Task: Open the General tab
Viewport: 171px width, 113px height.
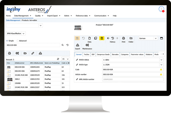Action: click(x=79, y=54)
